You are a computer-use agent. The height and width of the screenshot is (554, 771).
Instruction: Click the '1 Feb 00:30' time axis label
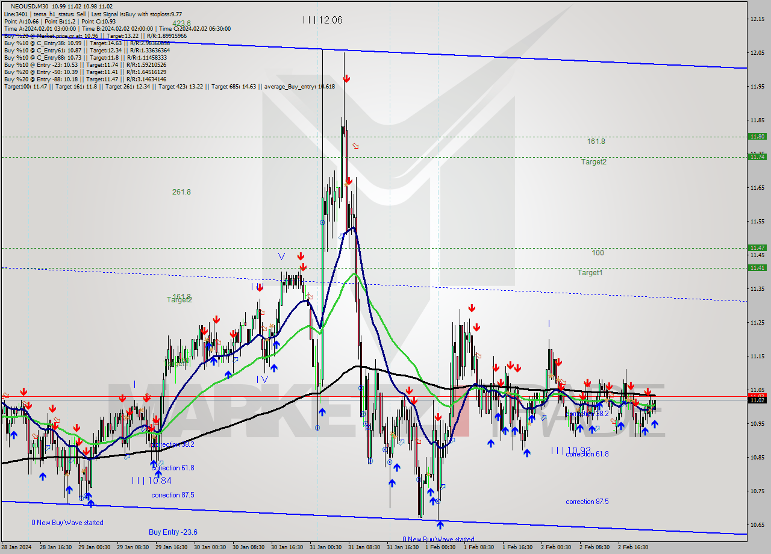point(440,547)
